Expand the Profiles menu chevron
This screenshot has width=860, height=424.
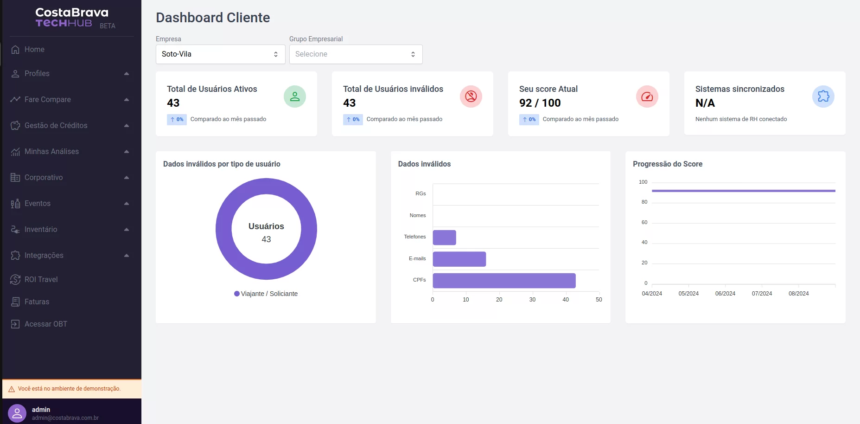point(127,74)
